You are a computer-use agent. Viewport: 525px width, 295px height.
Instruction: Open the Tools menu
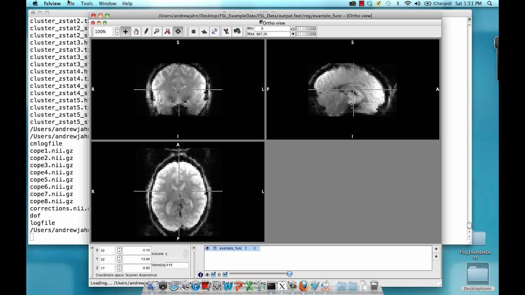[87, 3]
